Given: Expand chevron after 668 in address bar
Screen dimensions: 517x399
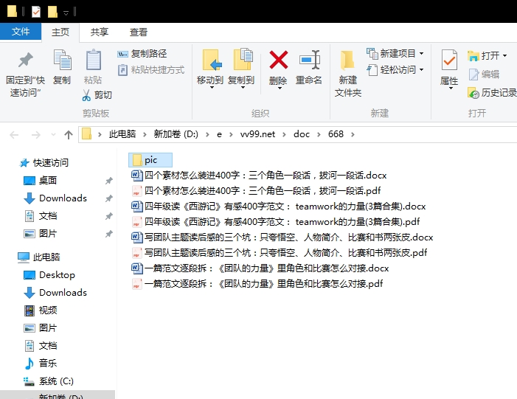Looking at the screenshot, I should 353,134.
